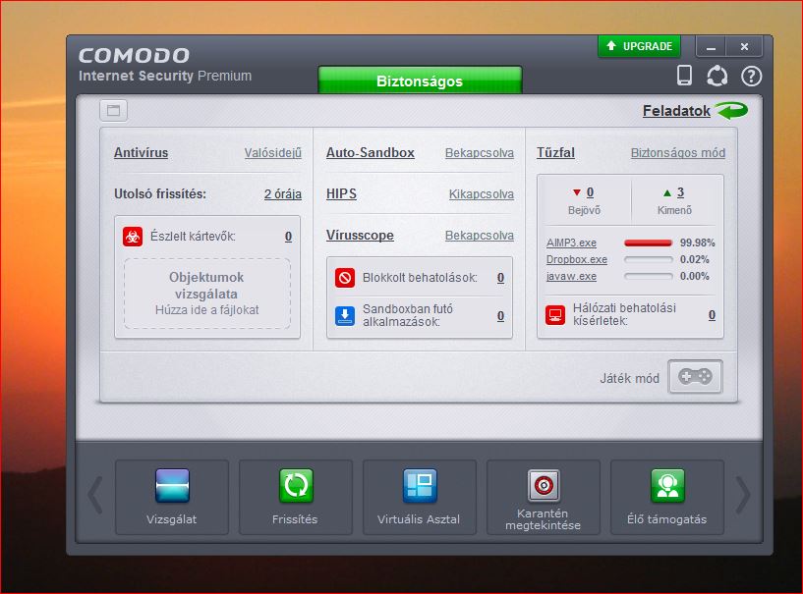Change HIPS Kikapcsolva state

(482, 193)
